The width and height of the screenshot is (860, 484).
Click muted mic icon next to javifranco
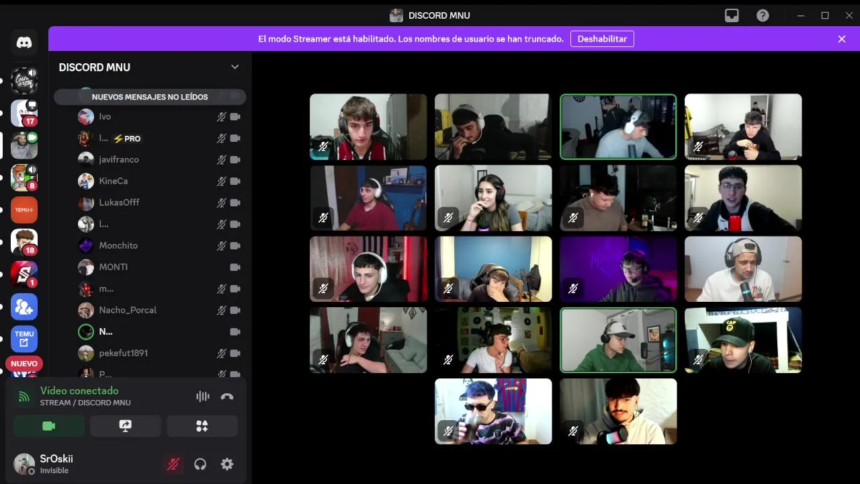[221, 159]
